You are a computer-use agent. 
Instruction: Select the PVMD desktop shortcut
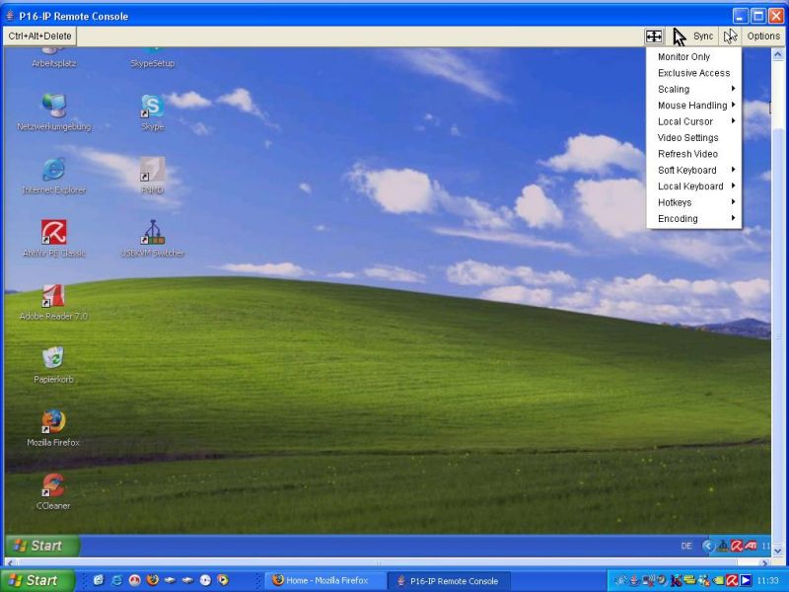coord(153,176)
